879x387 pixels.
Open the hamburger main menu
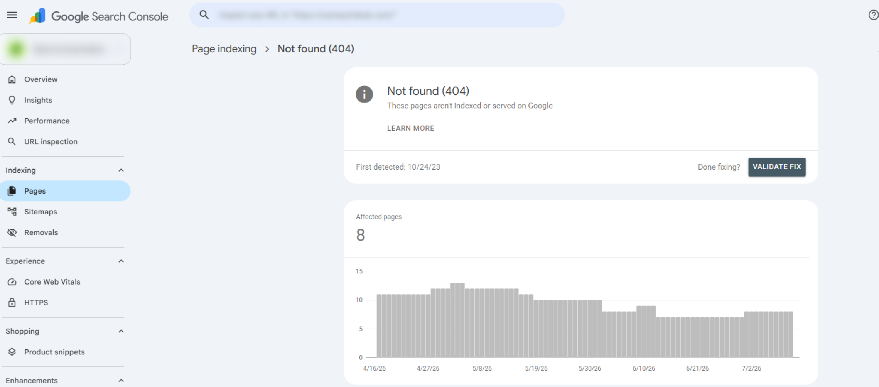pyautogui.click(x=12, y=15)
